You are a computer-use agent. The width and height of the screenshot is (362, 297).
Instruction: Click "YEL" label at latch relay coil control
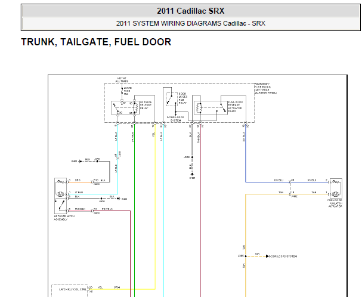pyautogui.click(x=100, y=287)
